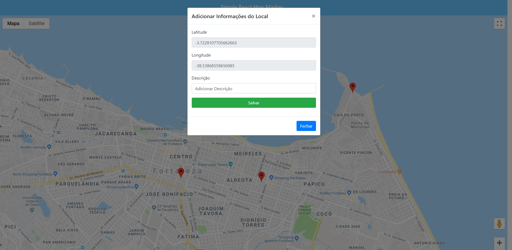Click the Latitude value field
512x250 pixels.
click(x=254, y=42)
